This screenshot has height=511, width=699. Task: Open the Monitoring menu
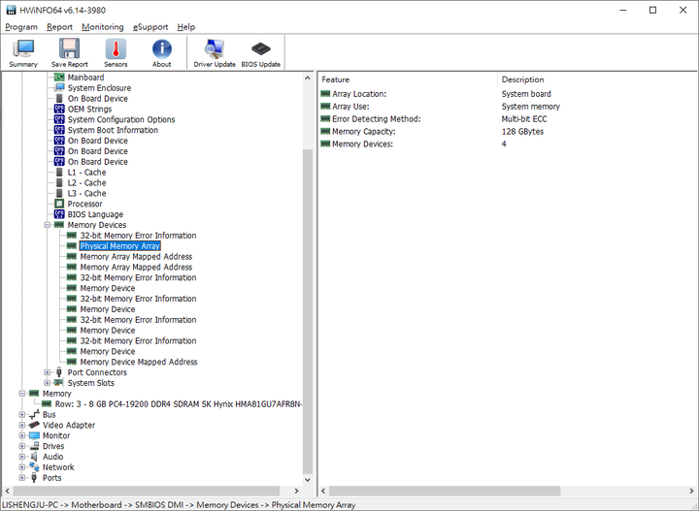pyautogui.click(x=103, y=27)
